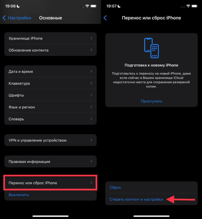Viewport: 202px width, 219px height.
Task: Tap the moon icon next to 19:07
Action: [119, 6]
